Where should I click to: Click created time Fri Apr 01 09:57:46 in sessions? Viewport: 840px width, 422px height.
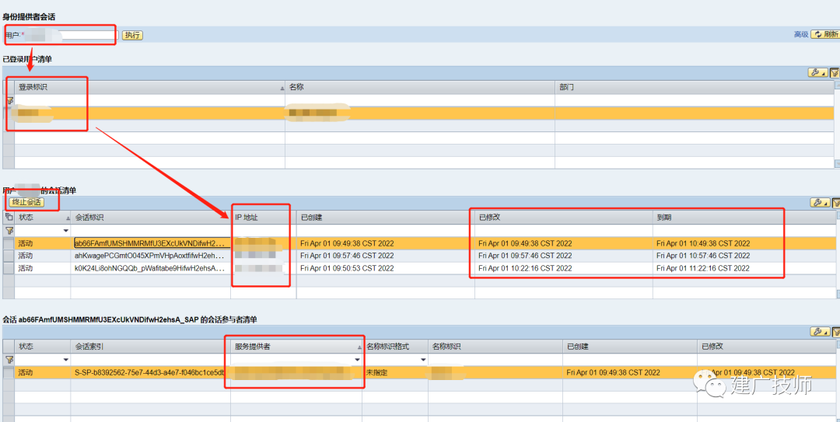pyautogui.click(x=347, y=256)
